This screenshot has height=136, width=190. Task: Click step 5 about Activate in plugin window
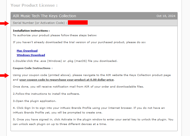coord(93,120)
